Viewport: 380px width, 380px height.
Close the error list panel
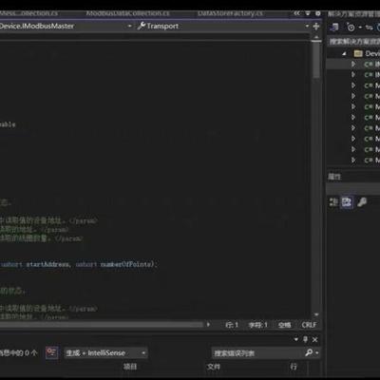[x=314, y=340]
